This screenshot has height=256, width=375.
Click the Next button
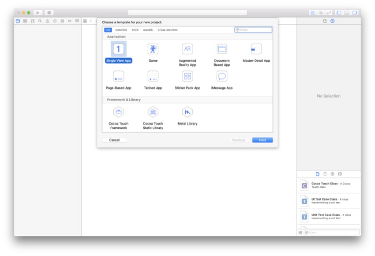(262, 140)
